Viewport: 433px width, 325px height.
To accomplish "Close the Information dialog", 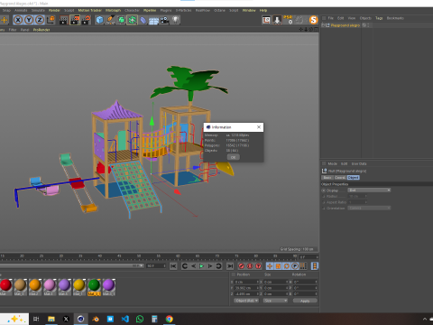I will [x=259, y=127].
